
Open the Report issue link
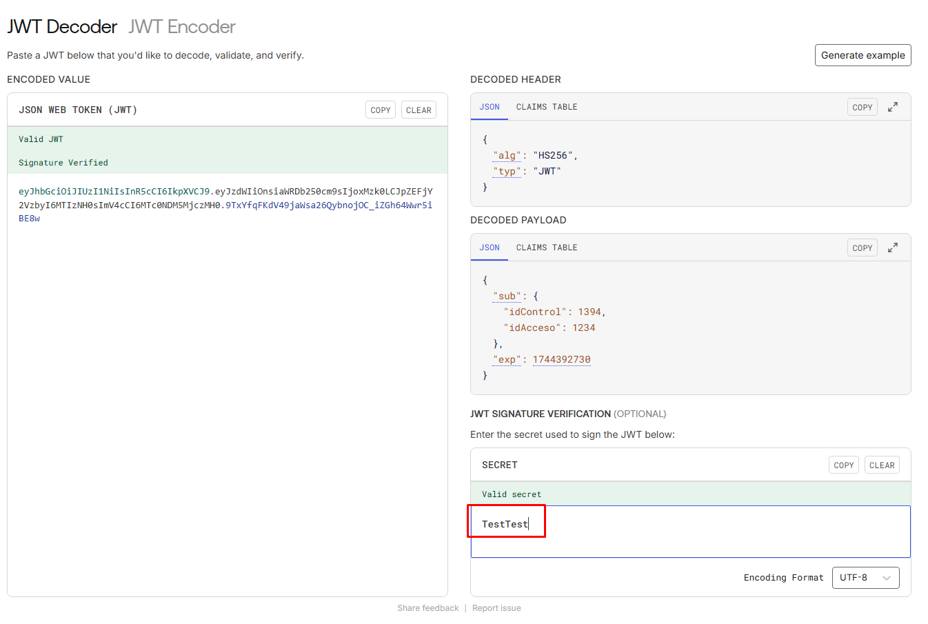[496, 608]
